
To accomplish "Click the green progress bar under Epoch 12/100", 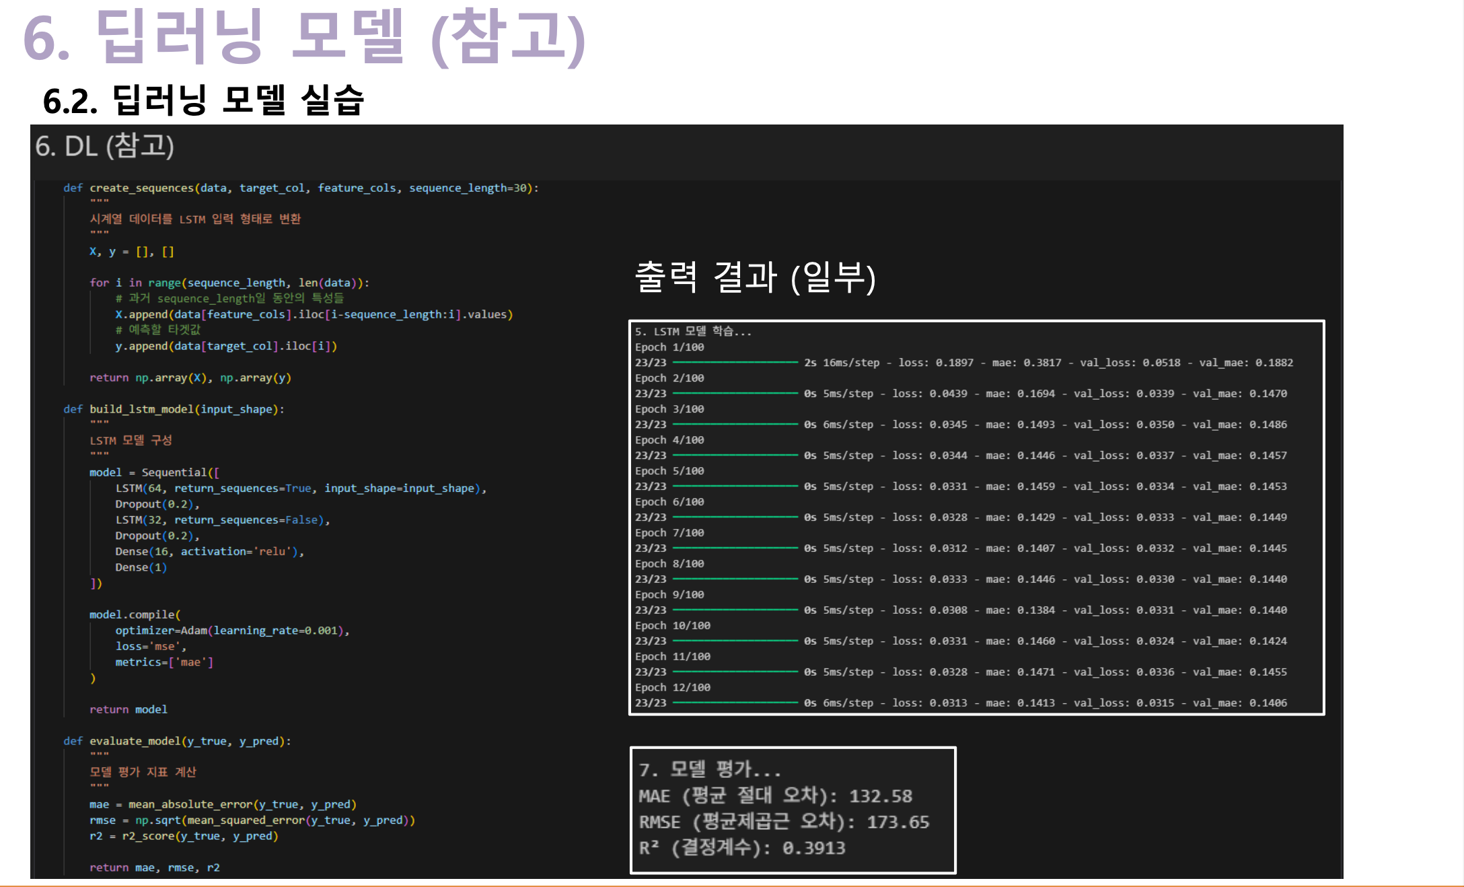I will point(735,703).
